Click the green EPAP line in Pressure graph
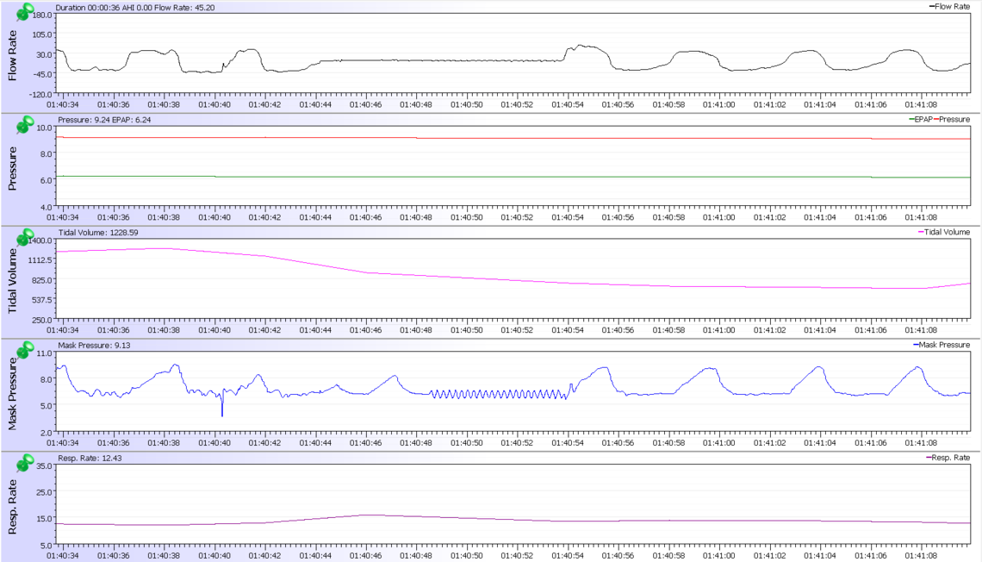The width and height of the screenshot is (982, 562). (x=513, y=177)
